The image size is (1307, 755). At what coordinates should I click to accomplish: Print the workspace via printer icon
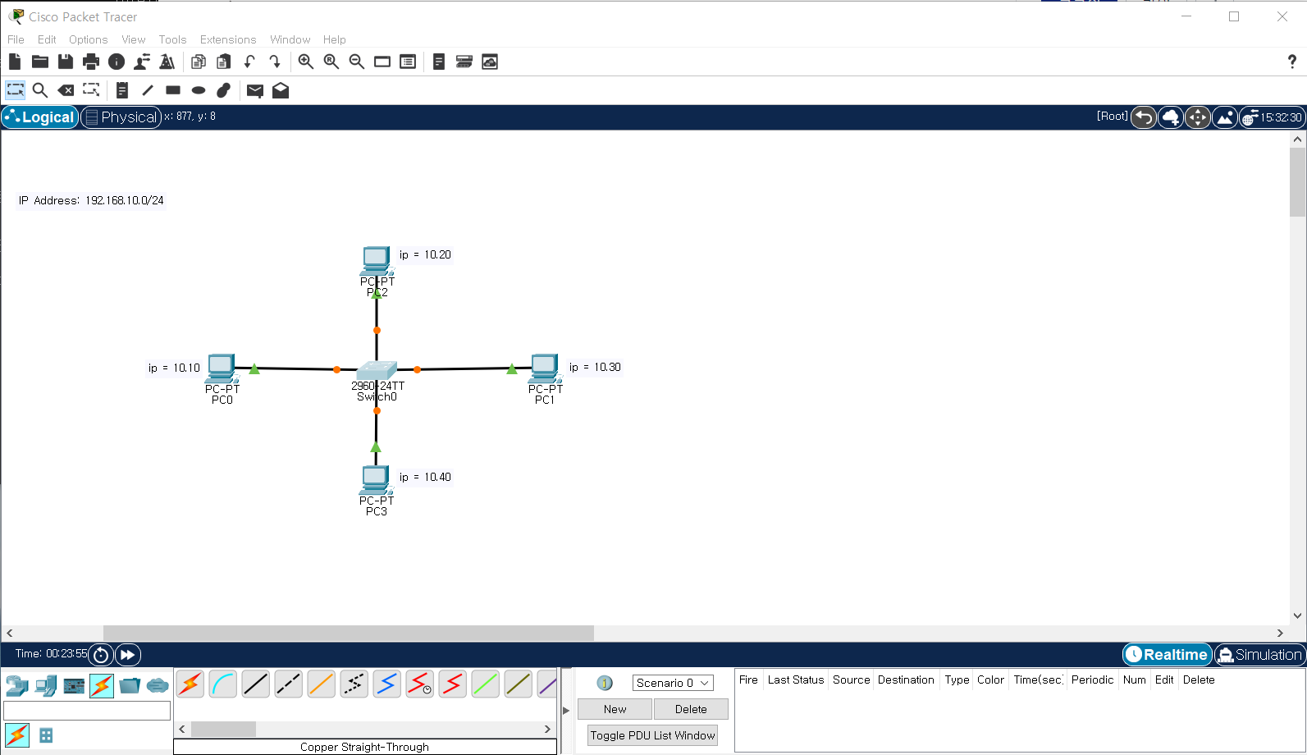click(x=91, y=62)
